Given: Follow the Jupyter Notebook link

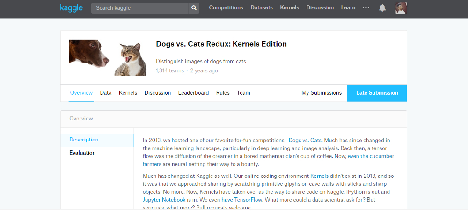Looking at the screenshot, I should pos(164,200).
